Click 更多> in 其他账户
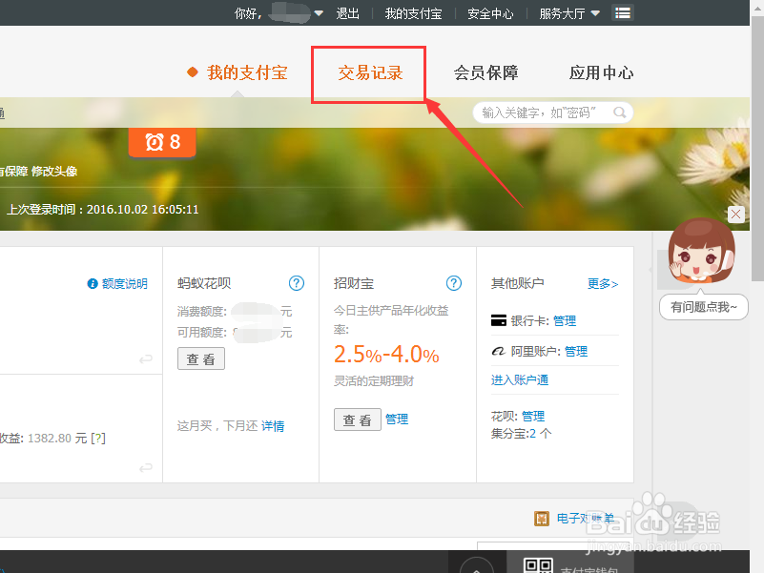 pyautogui.click(x=603, y=283)
